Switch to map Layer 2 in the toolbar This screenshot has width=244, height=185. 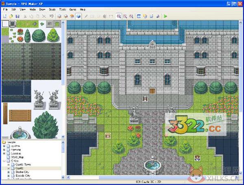(x=65, y=16)
